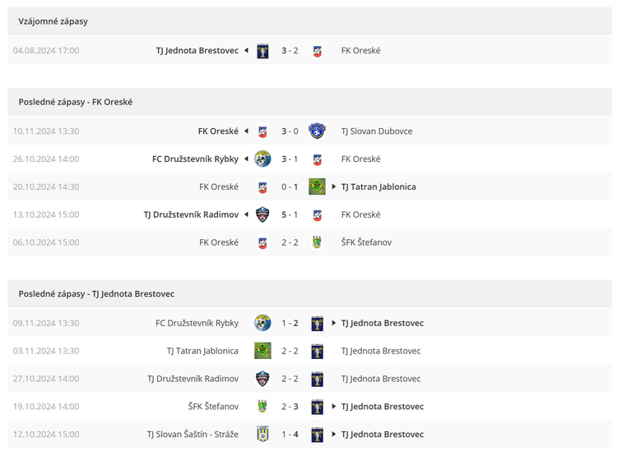The height and width of the screenshot is (456, 617).
Task: Open the 1 - 4 score of Šaštín - Stráže match
Action: (x=290, y=435)
